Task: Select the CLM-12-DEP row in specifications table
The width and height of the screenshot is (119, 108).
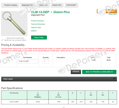Action: coord(59,102)
